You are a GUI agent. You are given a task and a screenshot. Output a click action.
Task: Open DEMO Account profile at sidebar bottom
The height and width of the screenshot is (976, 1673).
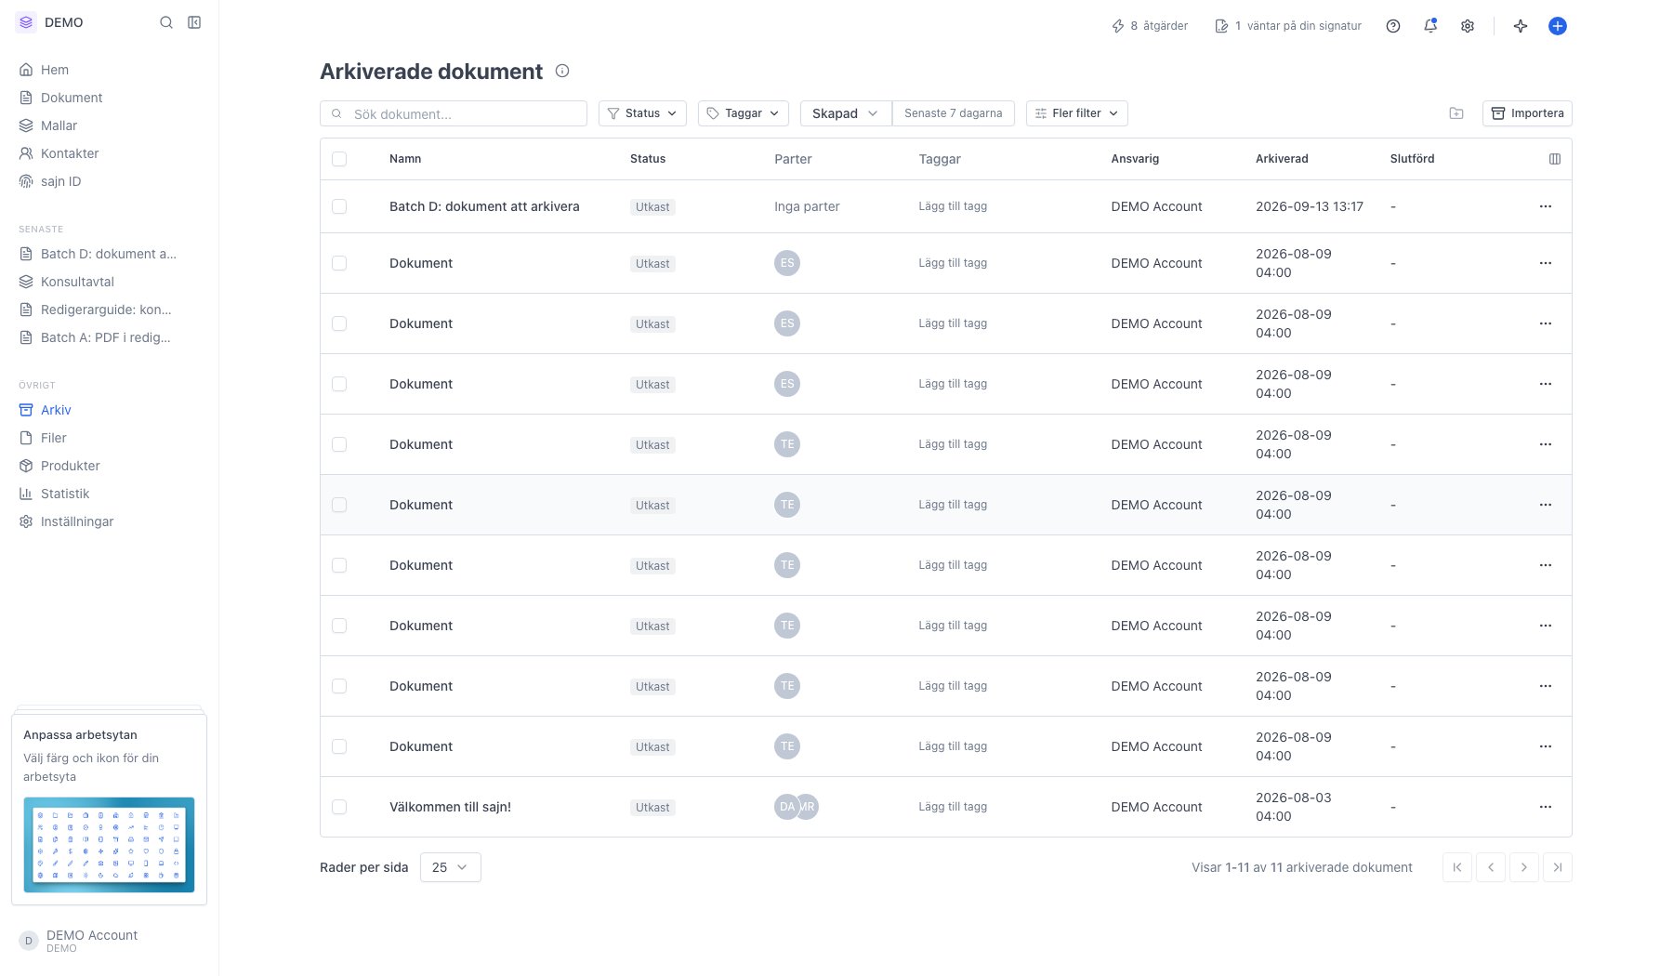(91, 941)
